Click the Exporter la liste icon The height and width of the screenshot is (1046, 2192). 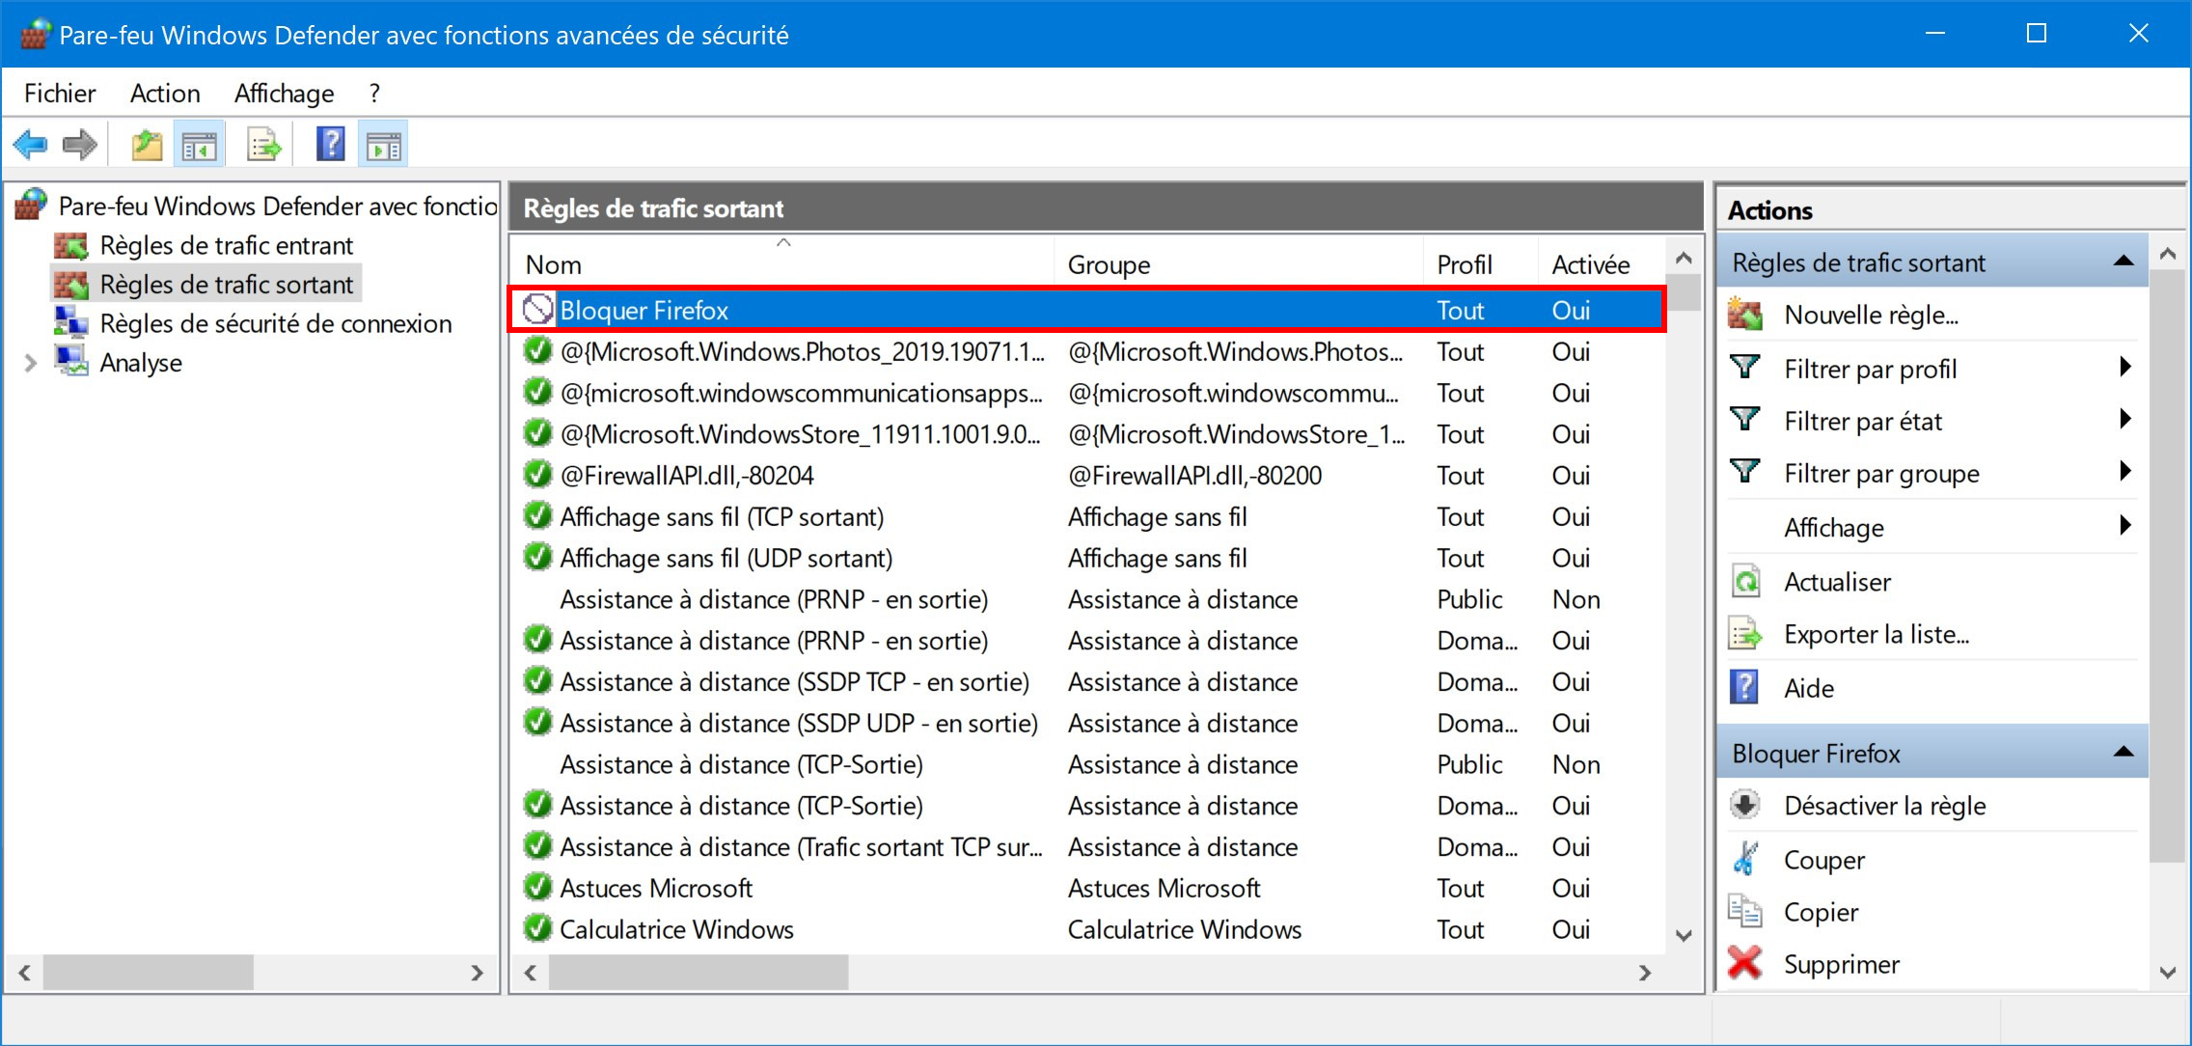(x=1745, y=634)
